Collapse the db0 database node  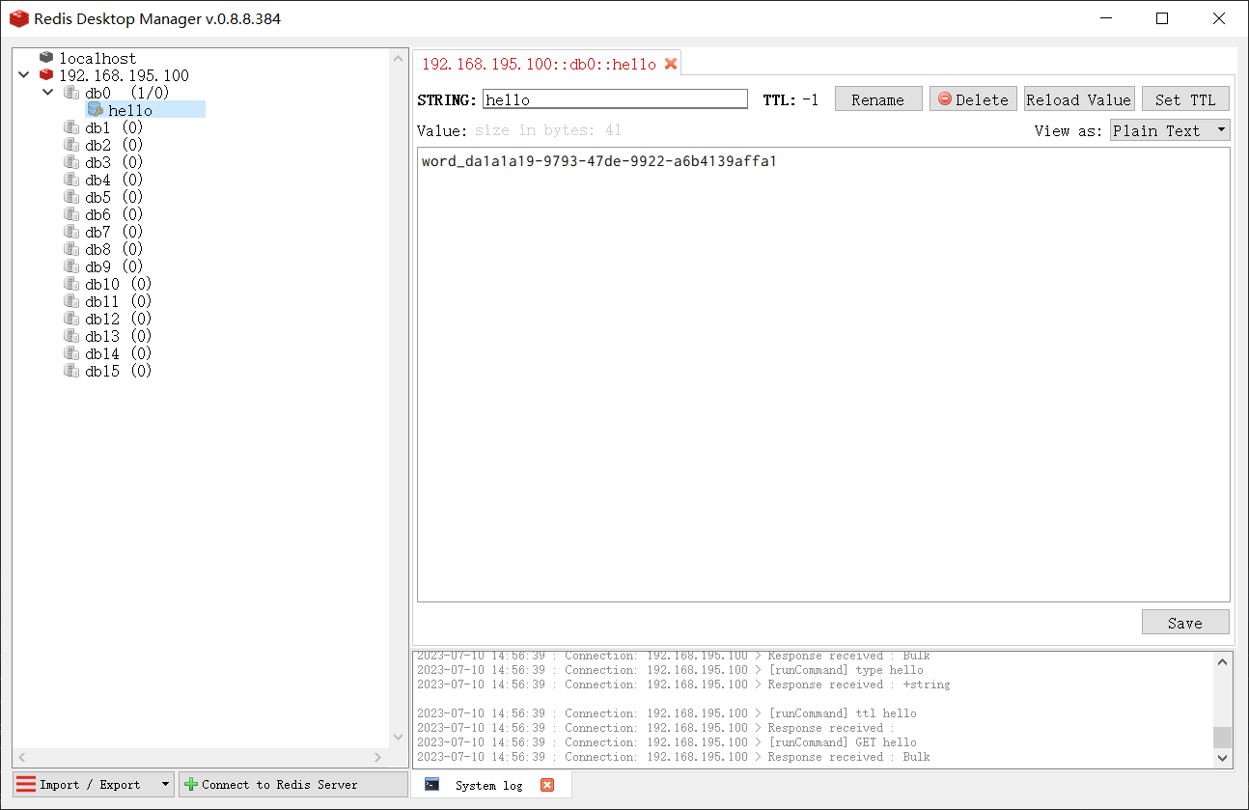coord(48,93)
